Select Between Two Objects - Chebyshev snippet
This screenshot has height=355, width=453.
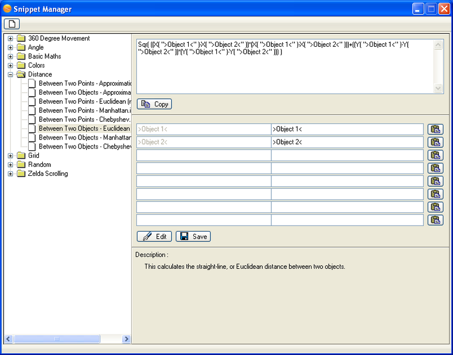[x=85, y=147]
